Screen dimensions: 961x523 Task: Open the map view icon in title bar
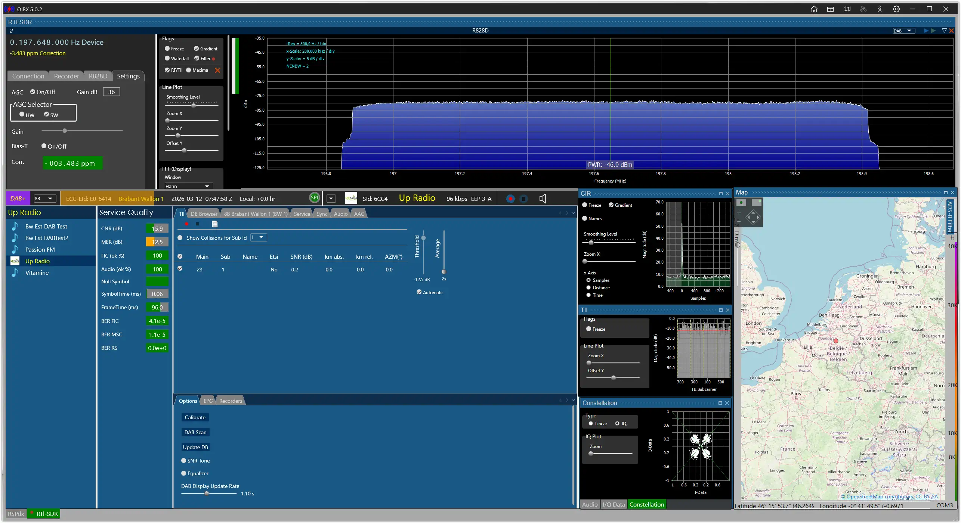tap(847, 9)
